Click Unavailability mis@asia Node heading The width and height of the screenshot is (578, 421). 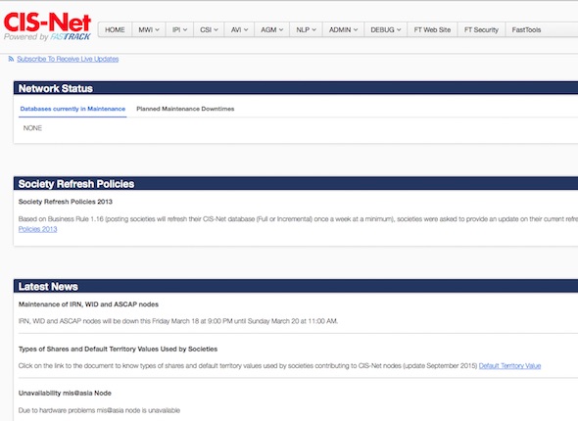click(x=65, y=393)
